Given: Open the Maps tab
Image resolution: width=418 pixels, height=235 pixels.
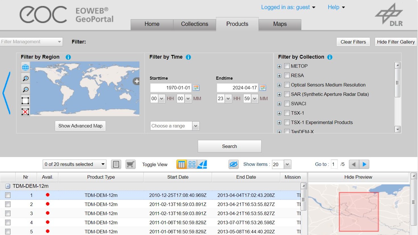Looking at the screenshot, I should click(x=280, y=24).
